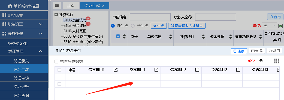Select 5100-资金支付 tree item
284x100 pixels.
(x=75, y=20)
